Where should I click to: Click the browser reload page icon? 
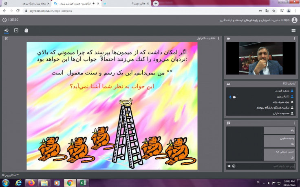[19, 11]
